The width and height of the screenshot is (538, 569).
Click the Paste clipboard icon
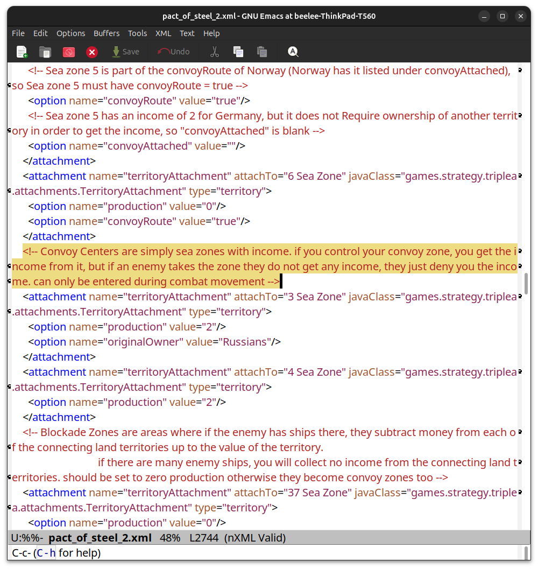pos(262,52)
